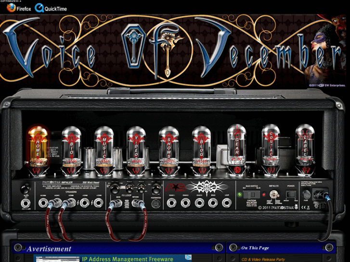Viewport: 350px width, 262px height.
Task: Click the slave out jack
Action: (x=26, y=203)
